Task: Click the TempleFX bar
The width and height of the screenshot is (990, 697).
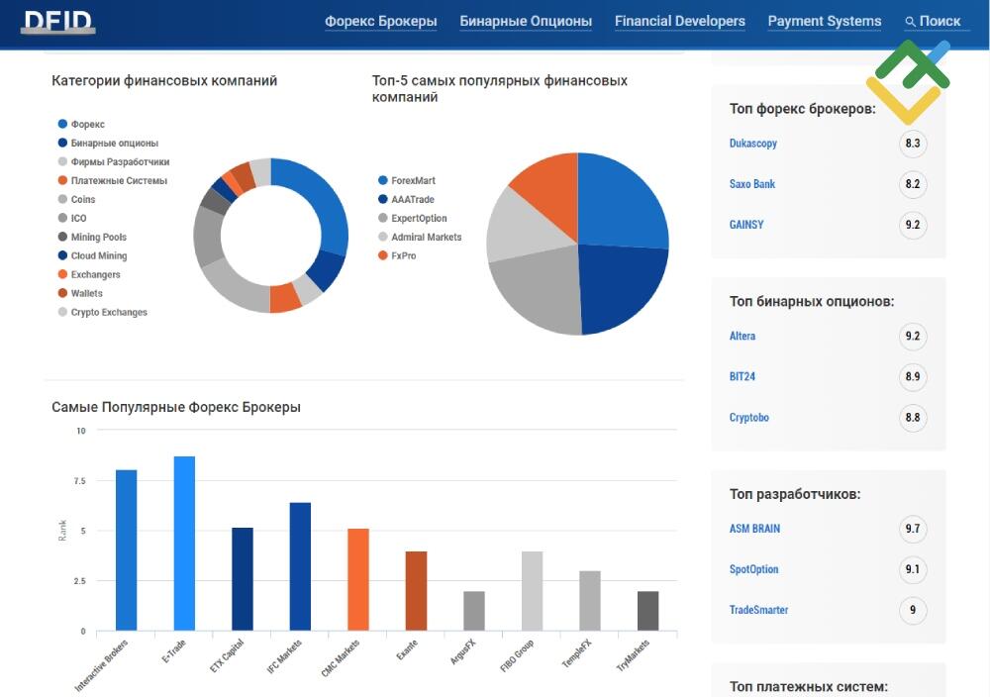Action: coord(590,600)
